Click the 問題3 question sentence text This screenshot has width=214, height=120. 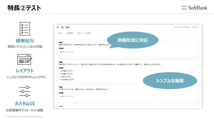click(x=83, y=89)
